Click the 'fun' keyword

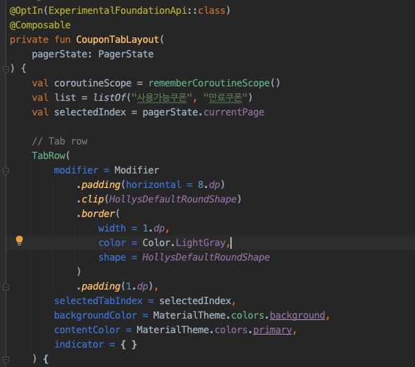pyautogui.click(x=62, y=39)
